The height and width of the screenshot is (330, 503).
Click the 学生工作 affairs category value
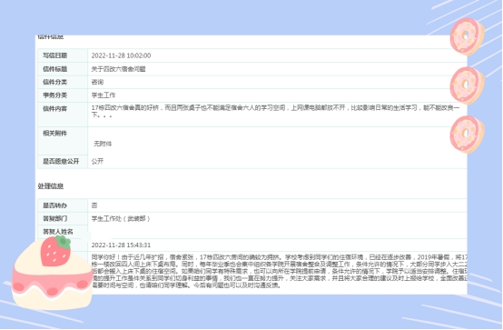104,95
